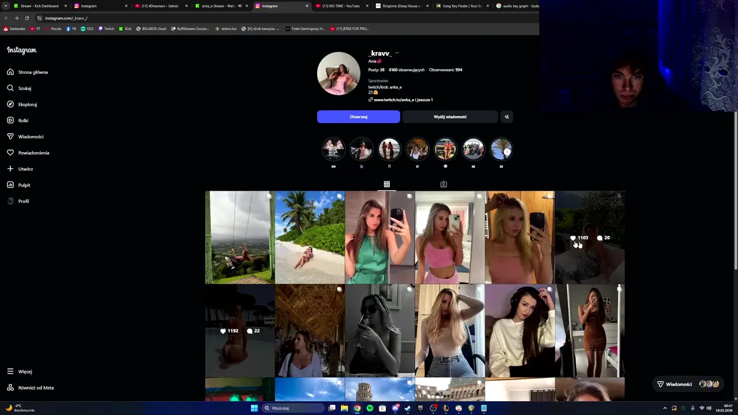
Task: Click the volume icon in system tray
Action: click(709, 408)
